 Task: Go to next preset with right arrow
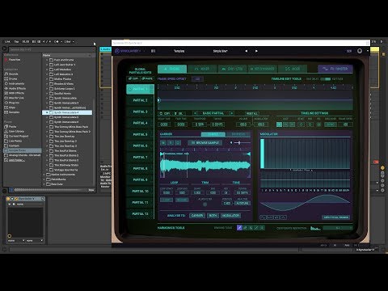[256, 51]
